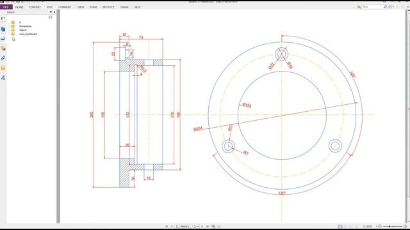Image resolution: width=410 pixels, height=230 pixels.
Task: Click the bottom 120° angle dimension
Action: point(282,193)
